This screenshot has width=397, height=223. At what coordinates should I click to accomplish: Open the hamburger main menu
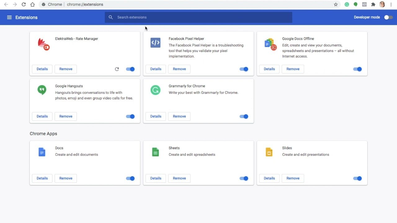9,17
